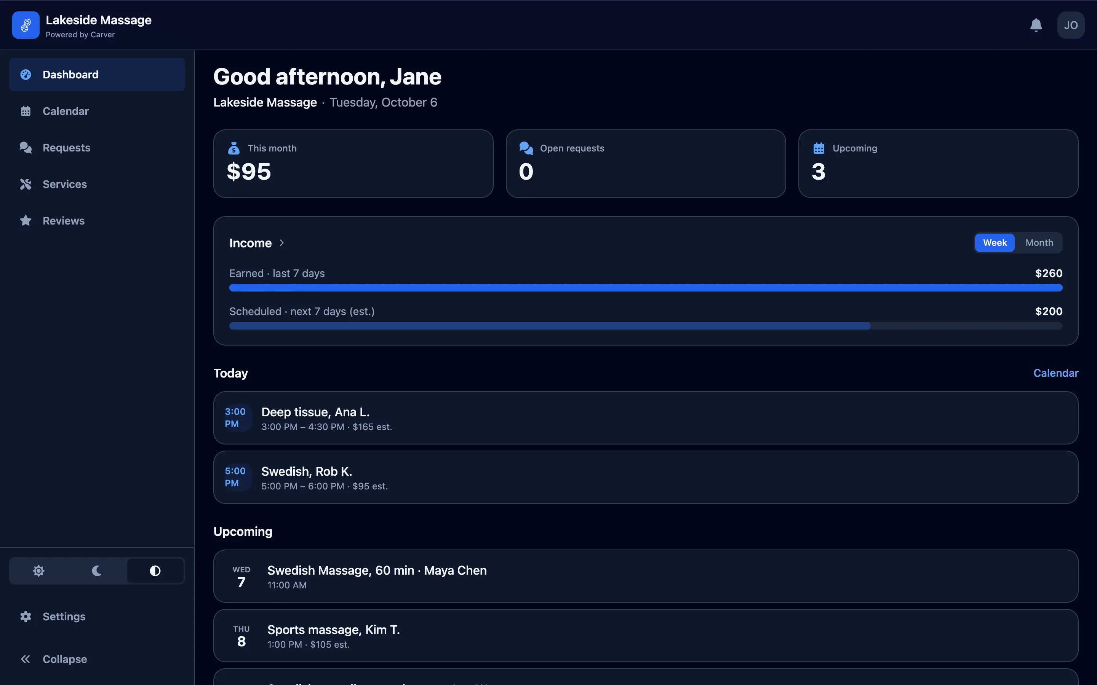Screen dimensions: 1097x685
Task: Switch to dark theme with the moon icon
Action: click(96, 571)
